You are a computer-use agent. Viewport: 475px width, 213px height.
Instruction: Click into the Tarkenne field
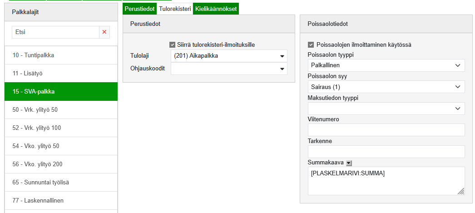[x=386, y=152]
